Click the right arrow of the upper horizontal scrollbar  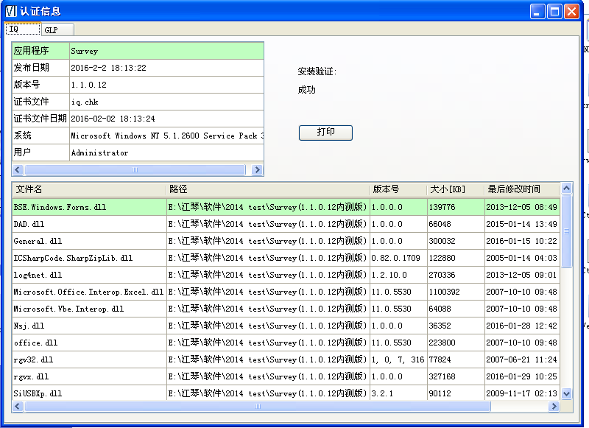click(257, 169)
